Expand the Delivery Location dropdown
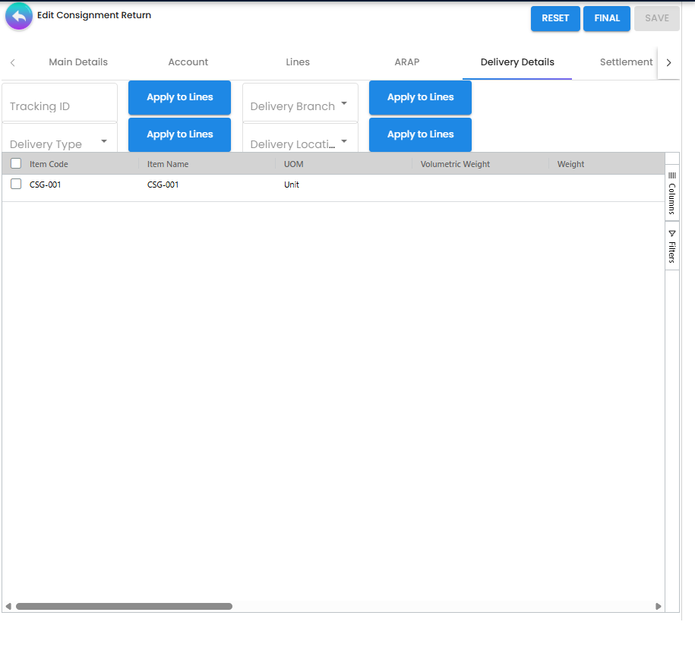This screenshot has width=695, height=647. click(x=345, y=141)
